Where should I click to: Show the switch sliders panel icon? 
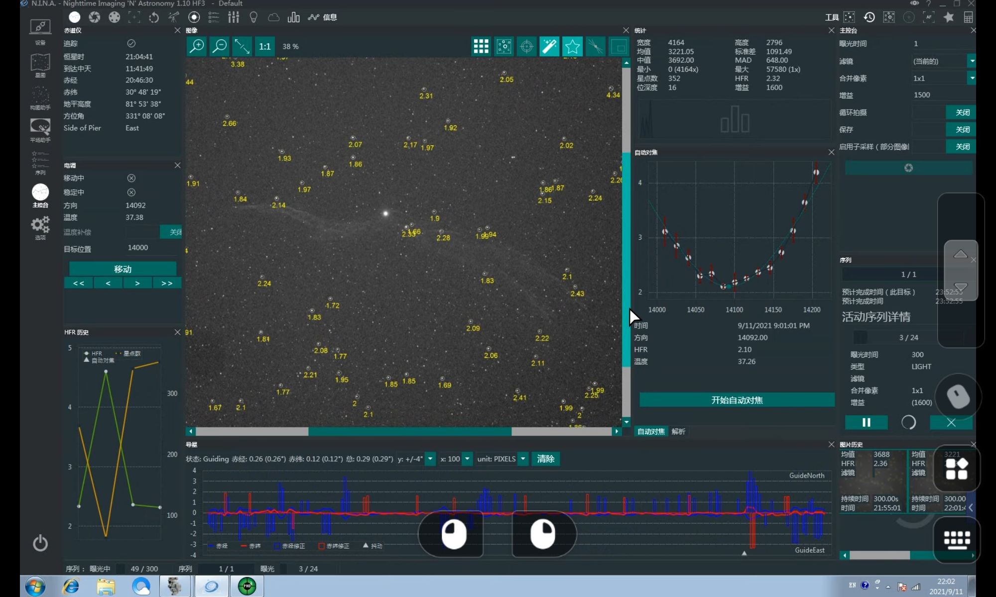(x=234, y=17)
